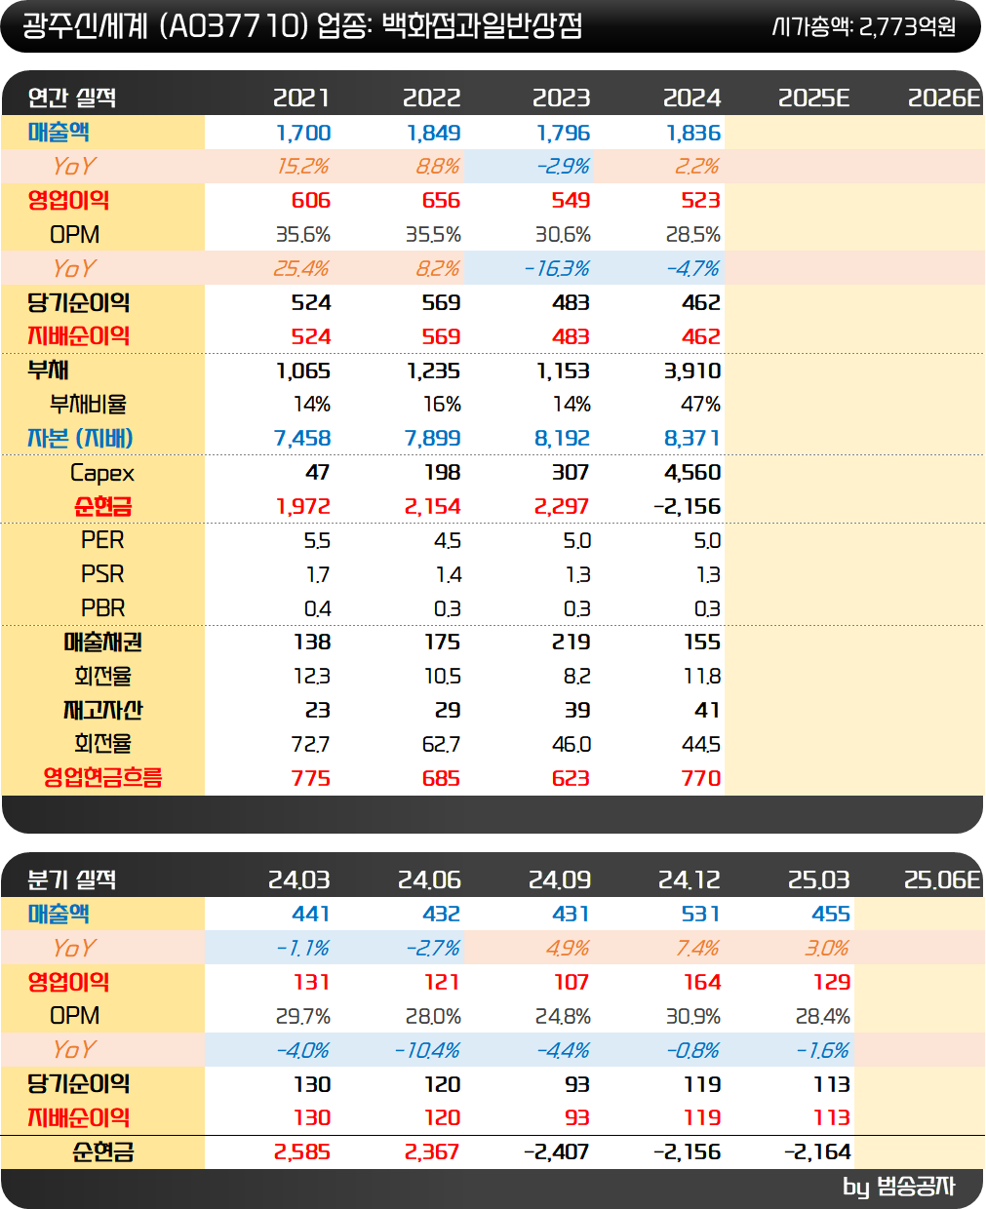
Task: Click the 24.06 quarter column header
Action: 429,879
